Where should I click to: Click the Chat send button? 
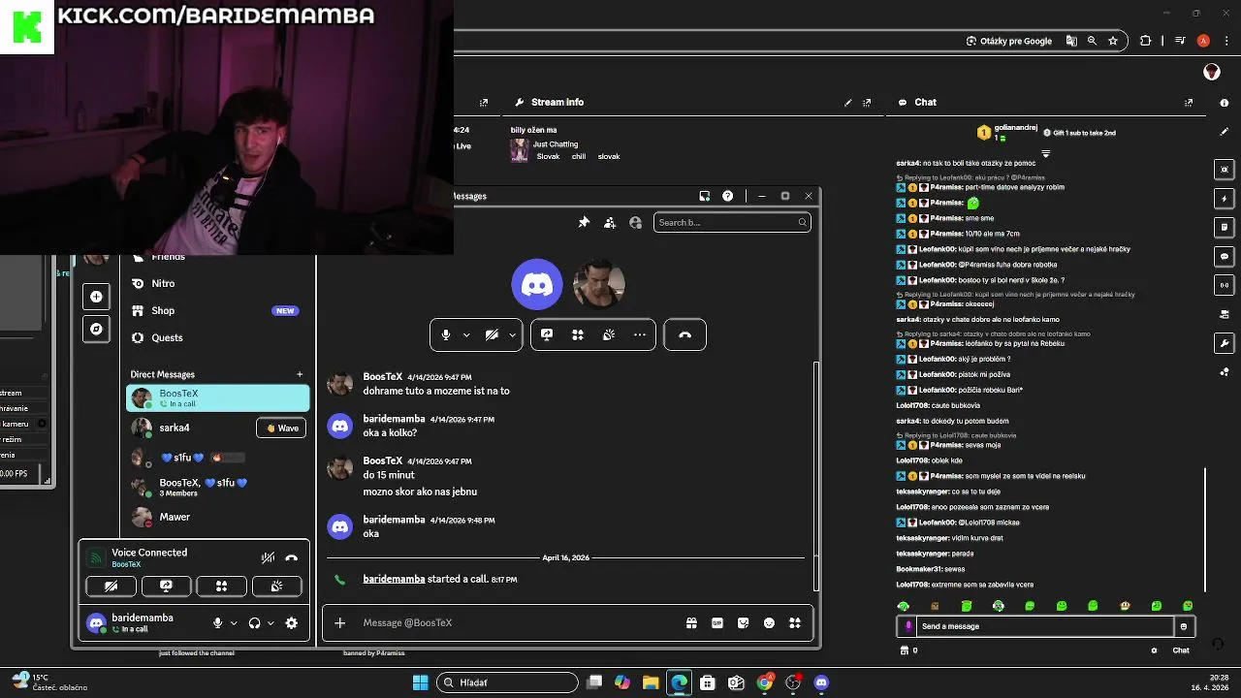pyautogui.click(x=1181, y=650)
